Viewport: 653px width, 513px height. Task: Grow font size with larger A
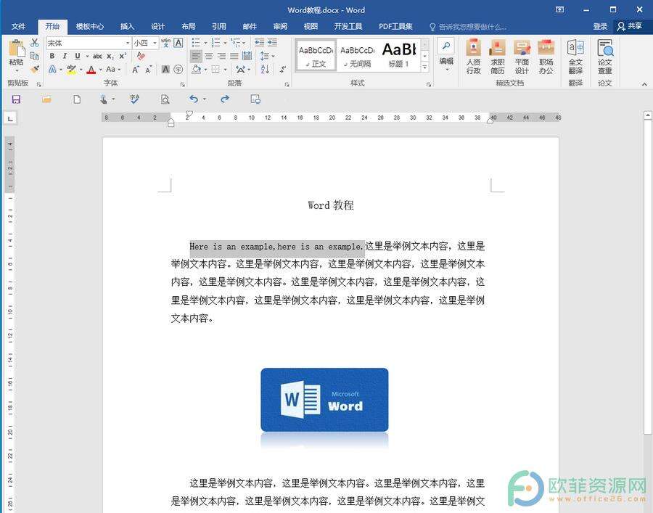pyautogui.click(x=136, y=69)
